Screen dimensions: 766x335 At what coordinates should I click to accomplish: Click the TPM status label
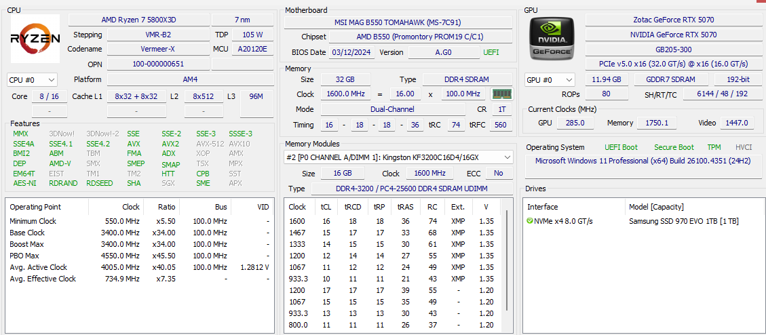click(x=714, y=147)
